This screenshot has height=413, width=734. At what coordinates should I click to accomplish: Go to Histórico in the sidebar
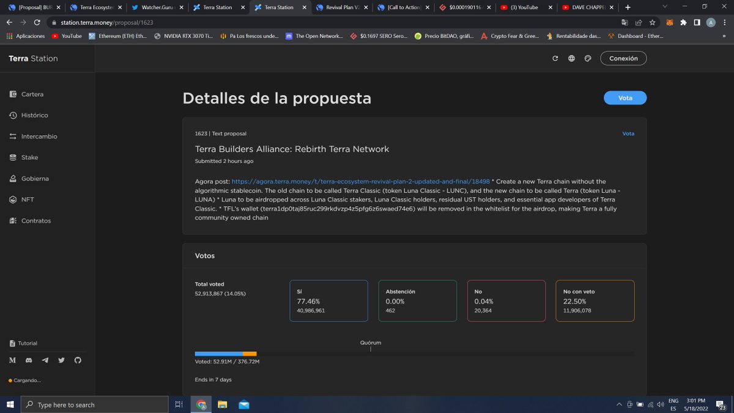tap(28, 115)
